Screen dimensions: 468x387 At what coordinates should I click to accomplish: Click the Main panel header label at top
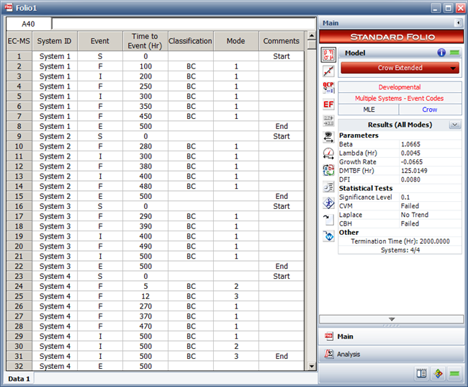(330, 23)
